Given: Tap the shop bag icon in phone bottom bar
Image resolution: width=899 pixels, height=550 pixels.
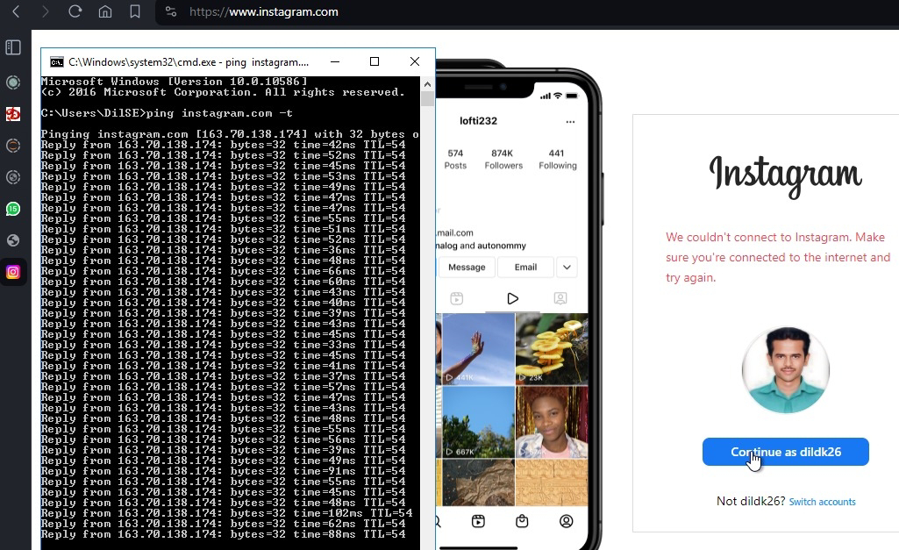Looking at the screenshot, I should coord(522,521).
